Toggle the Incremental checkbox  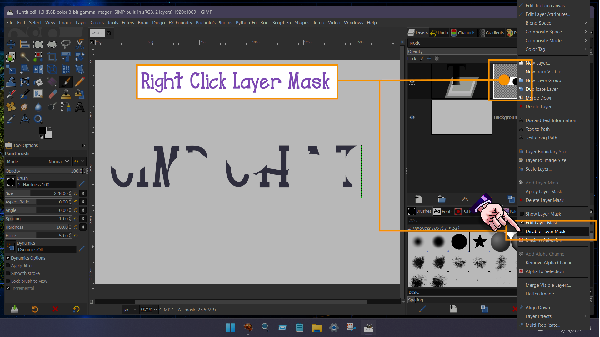pyautogui.click(x=8, y=288)
